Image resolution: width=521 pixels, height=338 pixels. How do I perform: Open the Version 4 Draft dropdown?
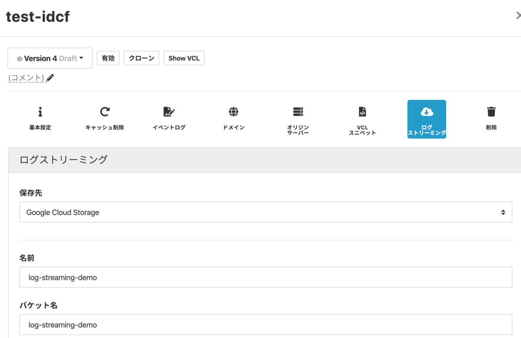pyautogui.click(x=49, y=58)
